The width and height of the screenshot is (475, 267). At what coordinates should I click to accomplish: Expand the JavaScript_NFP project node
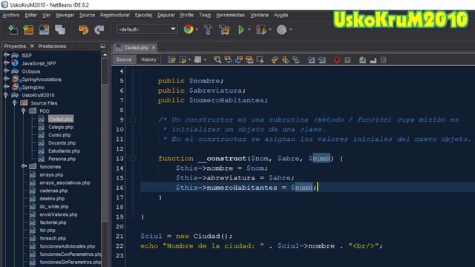pos(6,63)
